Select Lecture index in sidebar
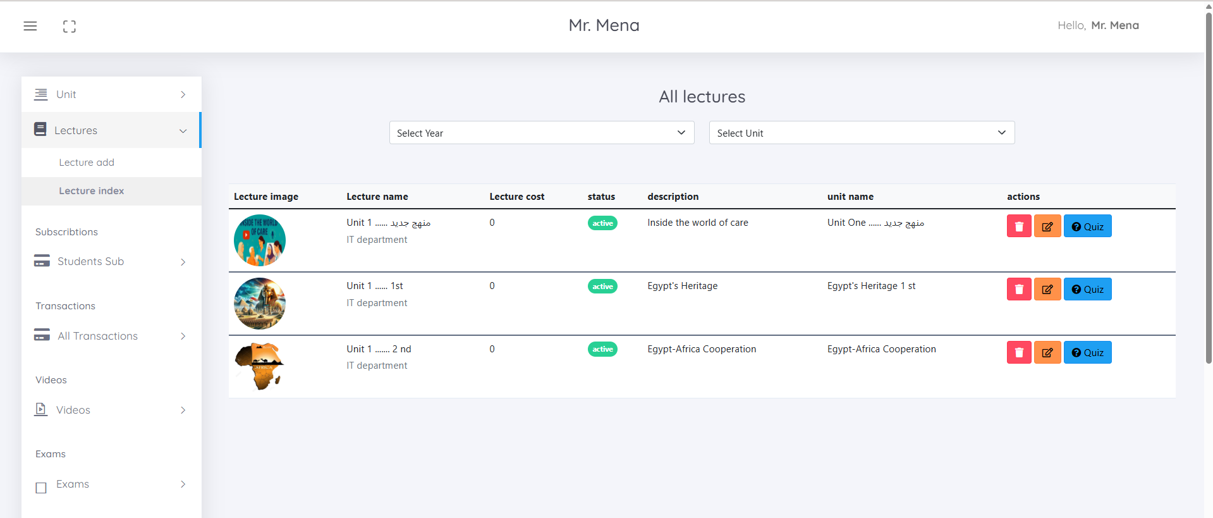1213x518 pixels. tap(91, 191)
